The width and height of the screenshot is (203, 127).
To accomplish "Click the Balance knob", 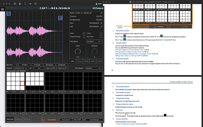I will click(94, 52).
